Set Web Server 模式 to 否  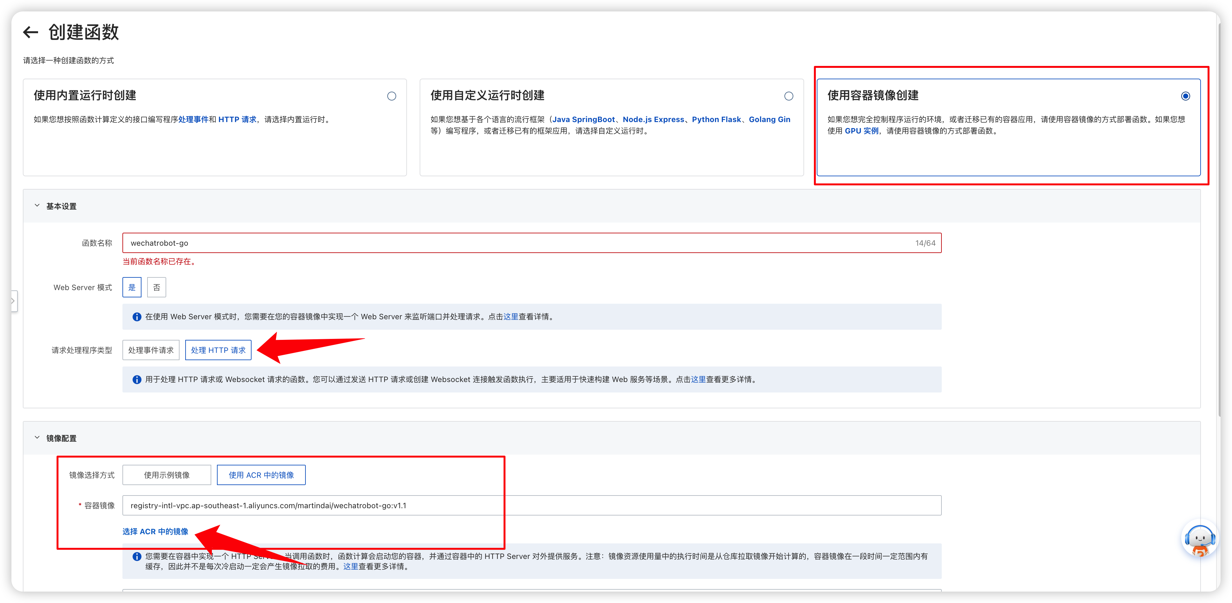tap(156, 288)
